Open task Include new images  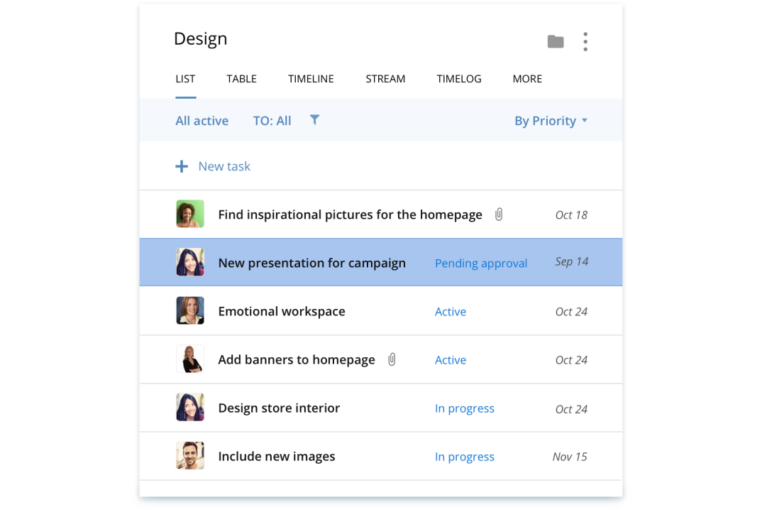point(277,457)
